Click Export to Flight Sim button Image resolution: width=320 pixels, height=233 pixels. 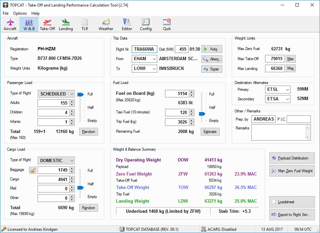pyautogui.click(x=292, y=214)
